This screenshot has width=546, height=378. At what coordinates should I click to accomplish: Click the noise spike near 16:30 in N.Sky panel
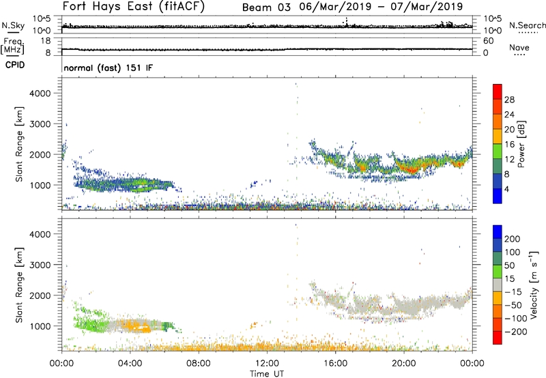[347, 22]
